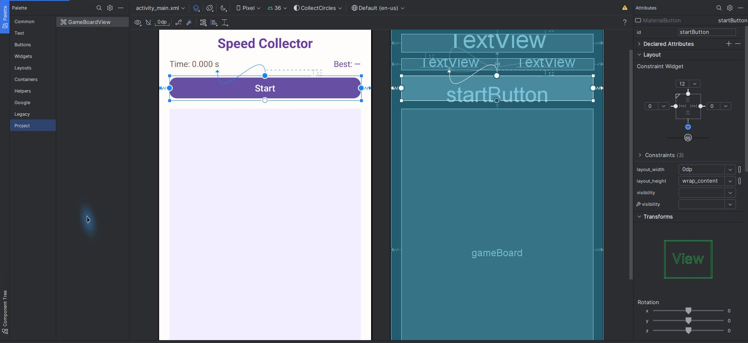Open the Guidelines tool icon
748x343 pixels.
click(x=225, y=22)
